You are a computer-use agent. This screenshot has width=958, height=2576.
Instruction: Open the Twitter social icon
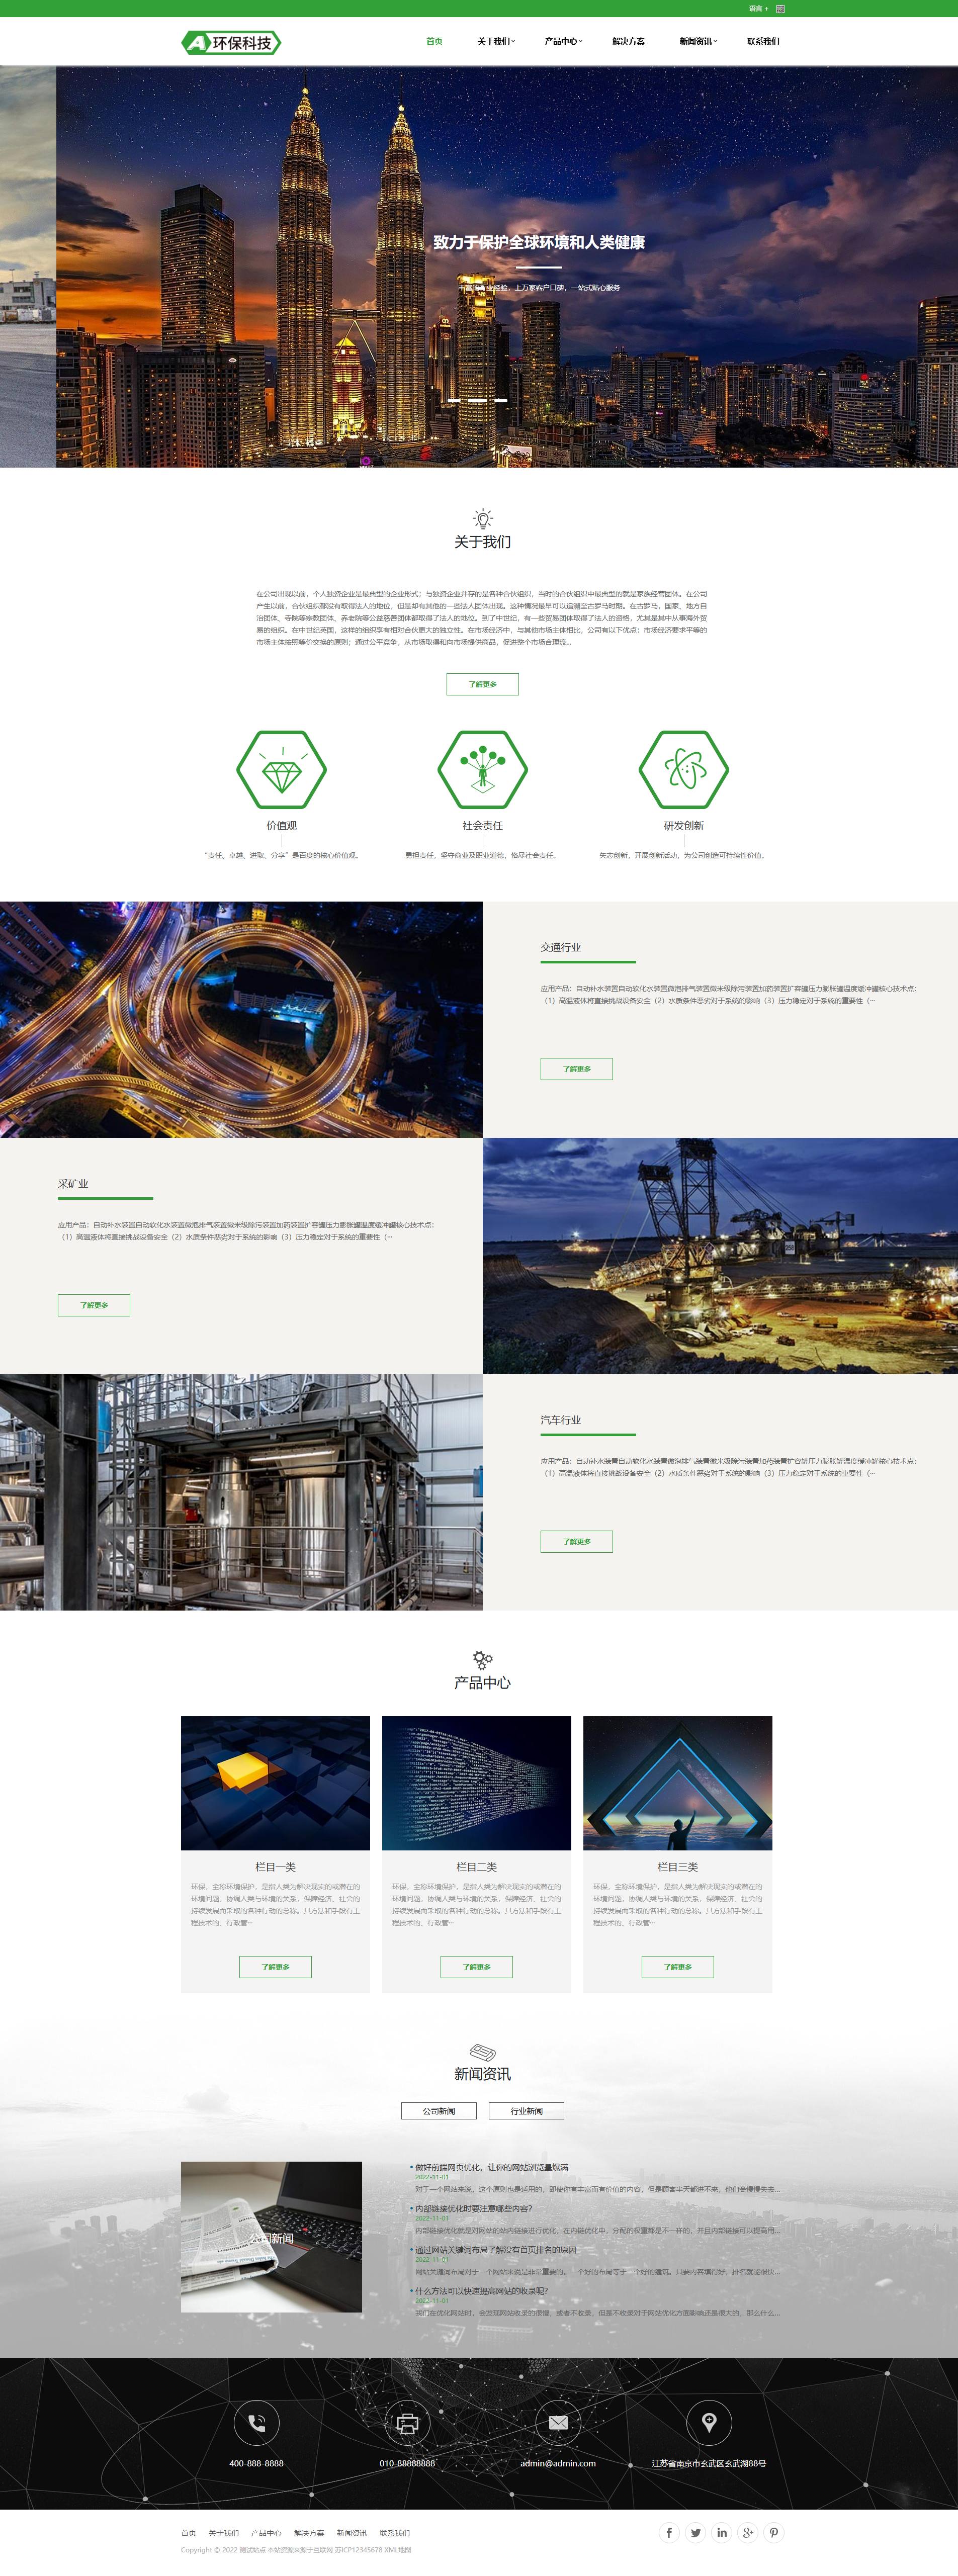695,2532
